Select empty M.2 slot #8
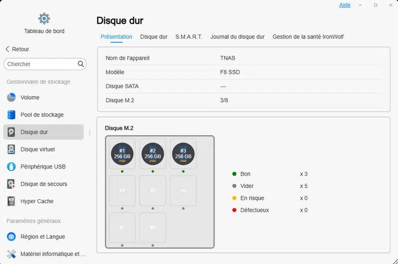This screenshot has height=264, width=398. [x=153, y=228]
